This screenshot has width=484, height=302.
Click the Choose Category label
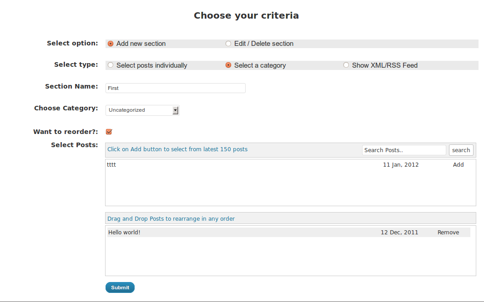pyautogui.click(x=66, y=108)
